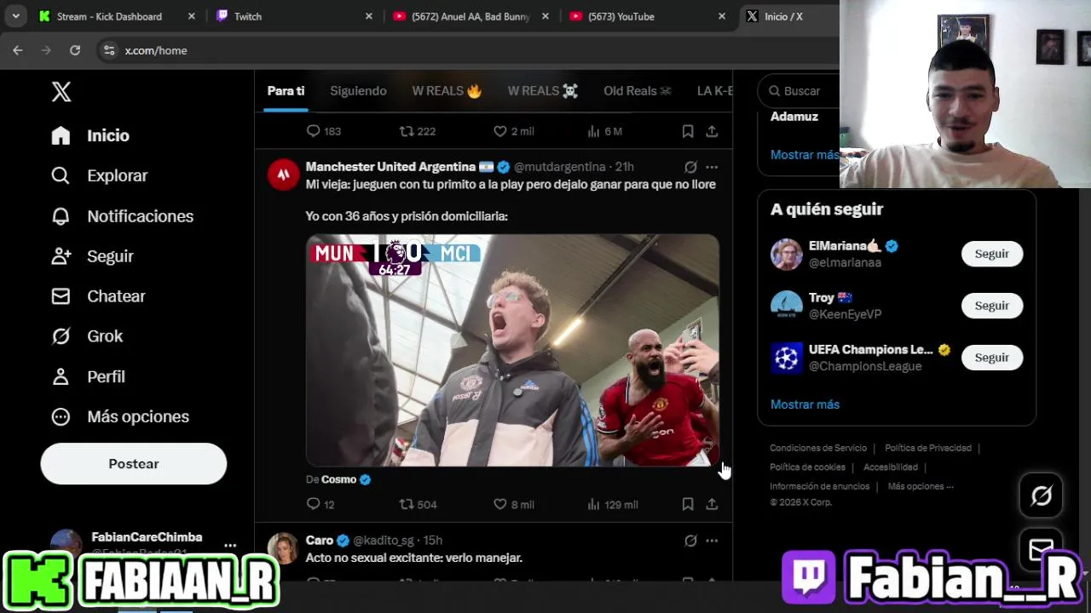Open Inicio in the left sidebar
This screenshot has height=613, width=1091.
coord(90,135)
